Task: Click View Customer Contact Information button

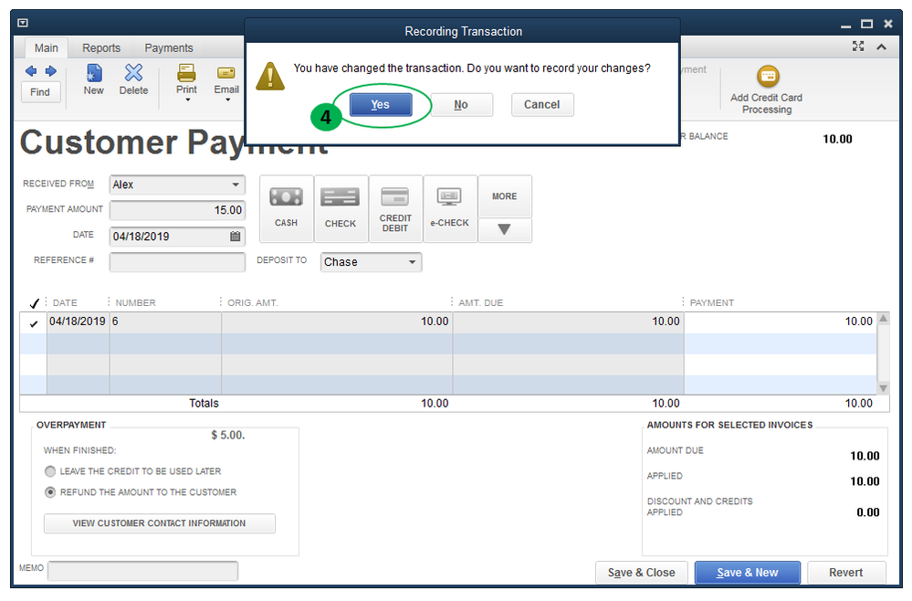Action: click(x=160, y=523)
